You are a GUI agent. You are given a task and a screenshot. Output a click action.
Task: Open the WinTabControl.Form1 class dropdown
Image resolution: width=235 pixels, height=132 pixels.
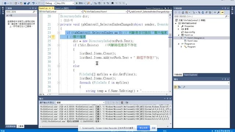point(105,12)
